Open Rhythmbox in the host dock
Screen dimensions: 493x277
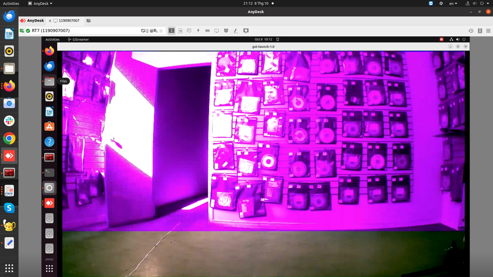pos(9,51)
